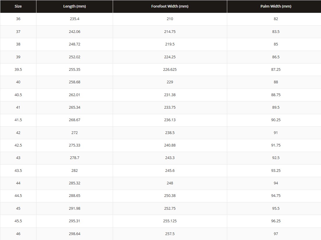321x240 pixels.
Task: Click palm width value 97
Action: tap(276, 234)
